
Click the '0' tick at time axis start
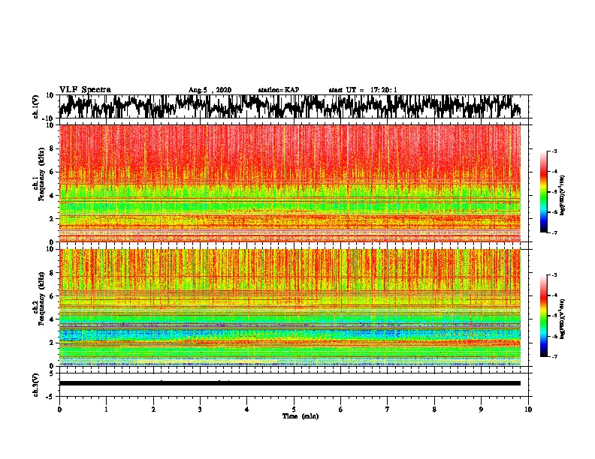[x=59, y=409]
